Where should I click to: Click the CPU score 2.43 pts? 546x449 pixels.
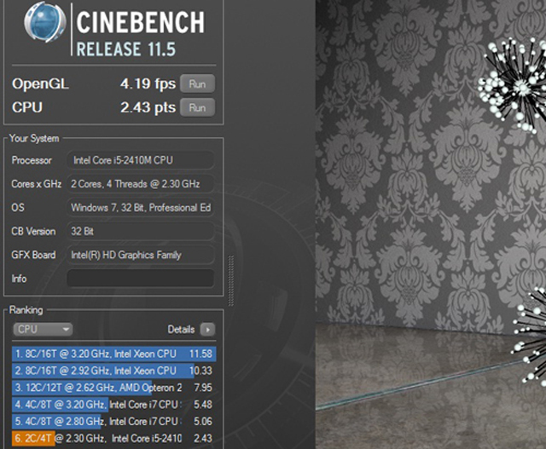click(x=148, y=107)
